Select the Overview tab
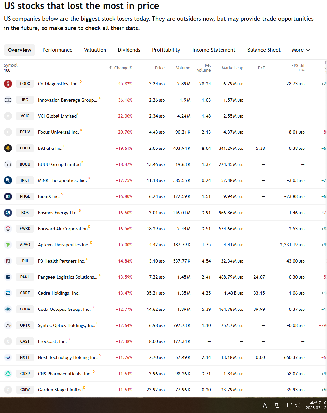 point(20,50)
